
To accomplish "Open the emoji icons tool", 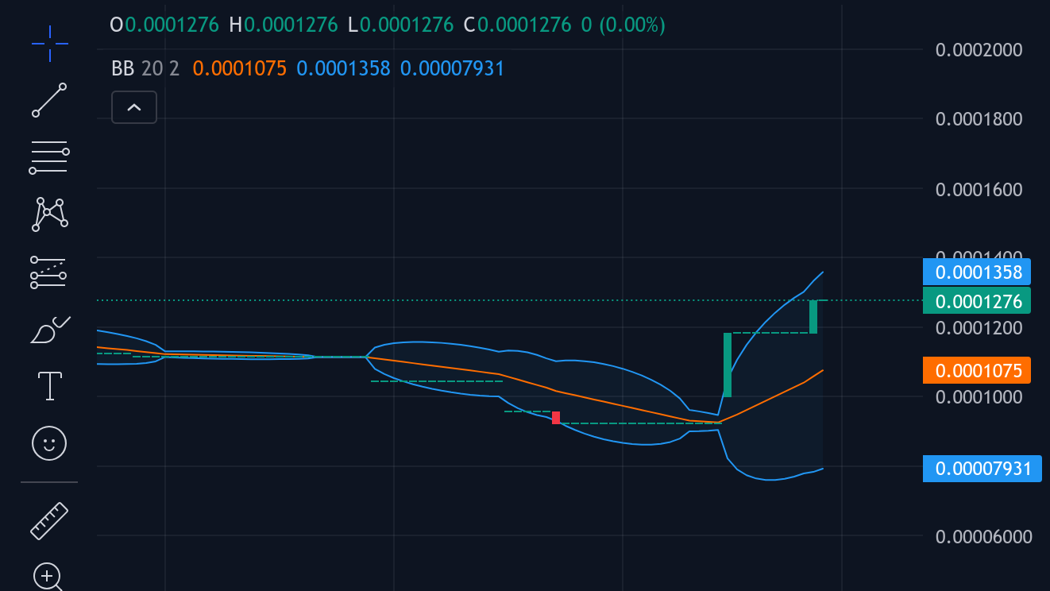I will pyautogui.click(x=49, y=443).
